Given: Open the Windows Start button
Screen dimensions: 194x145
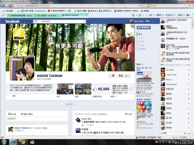Looking at the screenshot, I should point(4,142).
